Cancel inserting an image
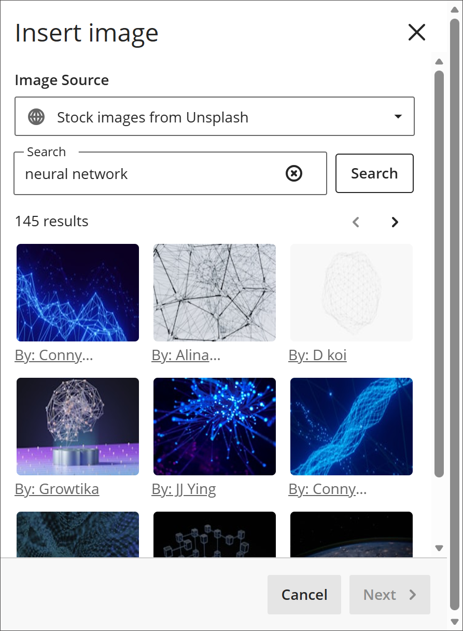 pyautogui.click(x=304, y=595)
